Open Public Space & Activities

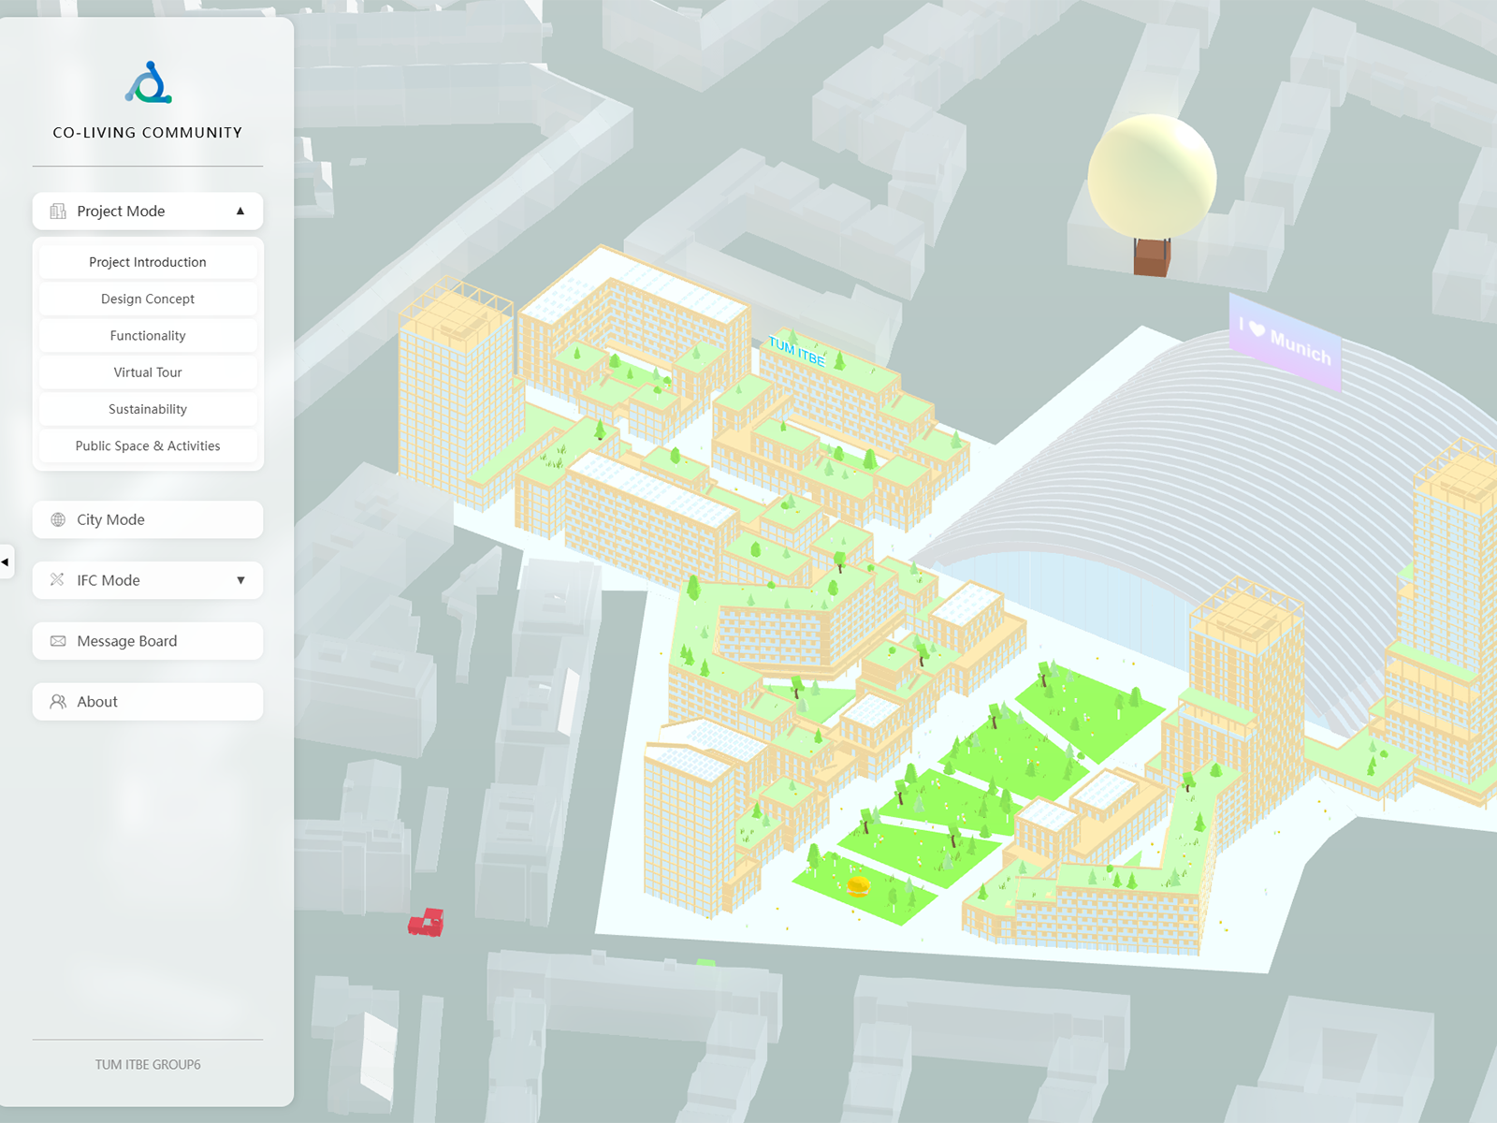pyautogui.click(x=148, y=446)
